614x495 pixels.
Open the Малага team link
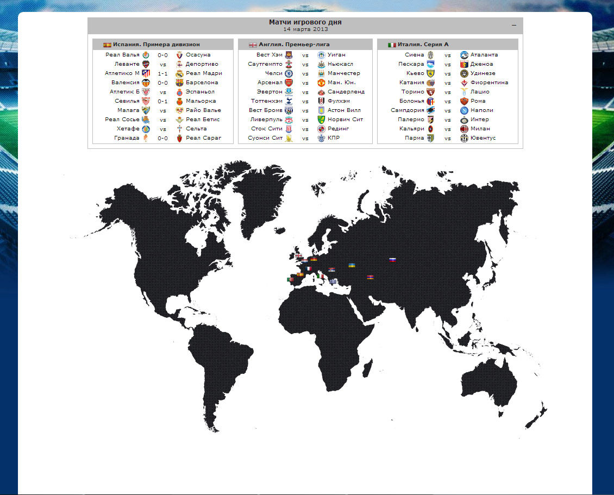pos(128,110)
